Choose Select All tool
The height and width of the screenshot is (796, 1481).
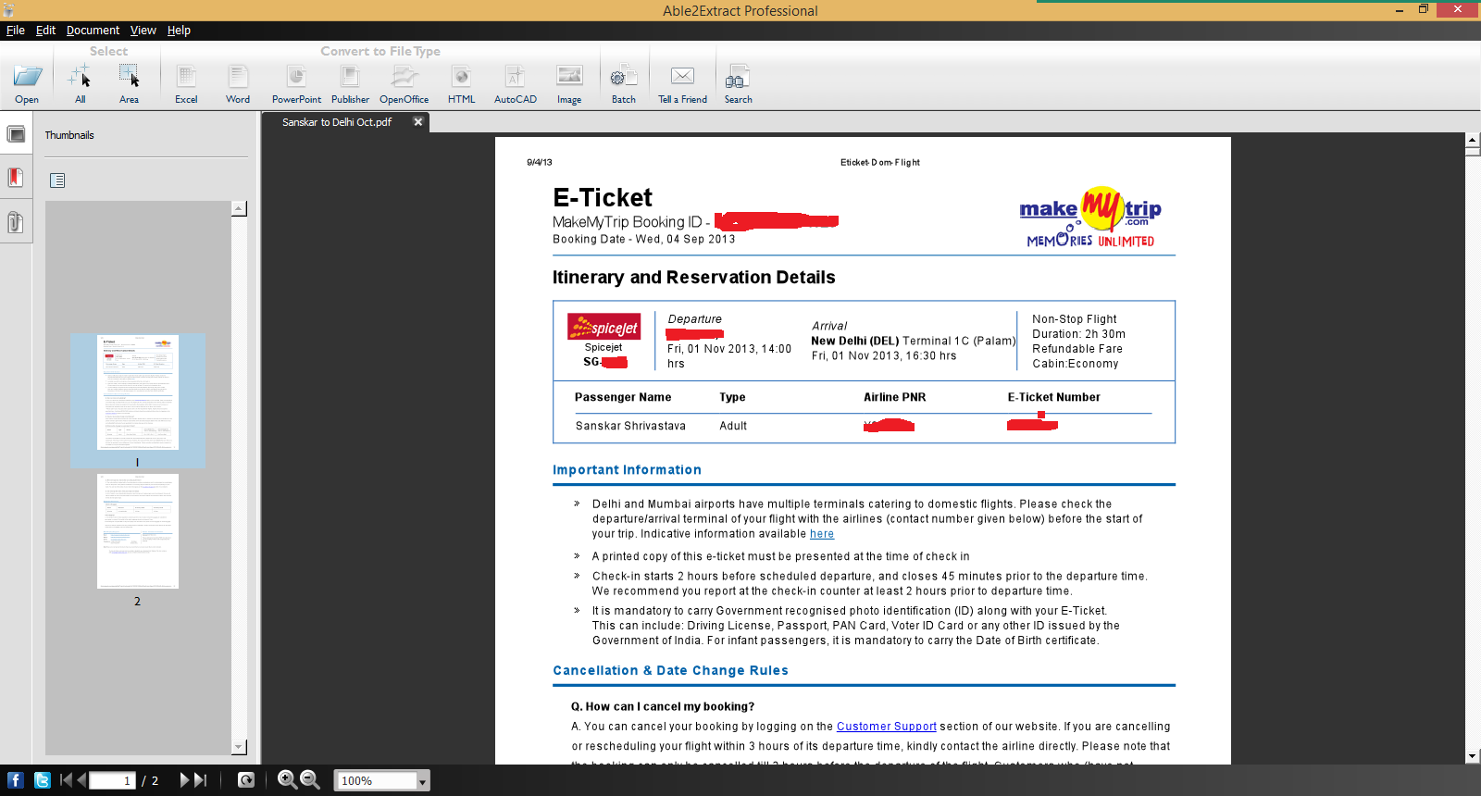80,77
